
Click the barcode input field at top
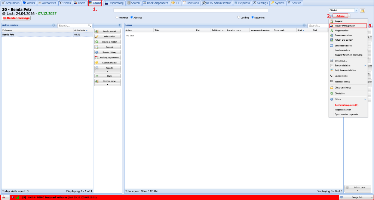pyautogui.click(x=191, y=10)
